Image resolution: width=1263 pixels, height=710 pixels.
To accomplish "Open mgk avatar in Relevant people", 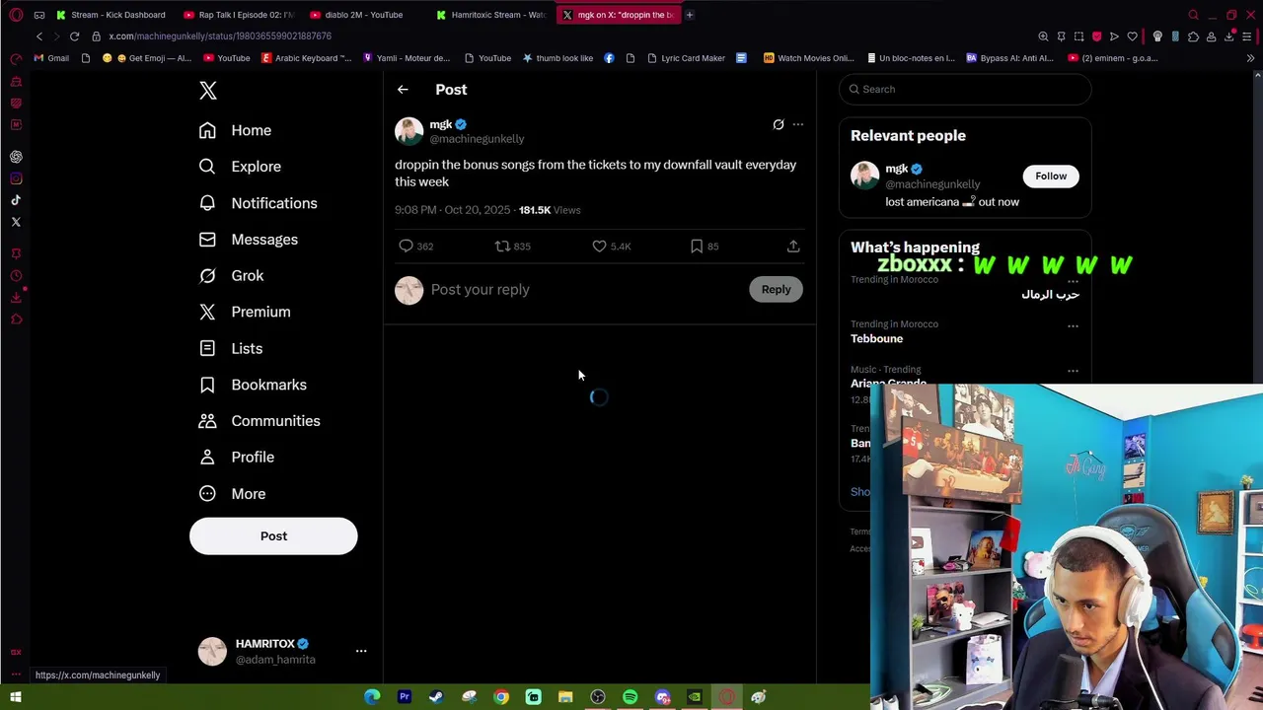I will coord(865,176).
